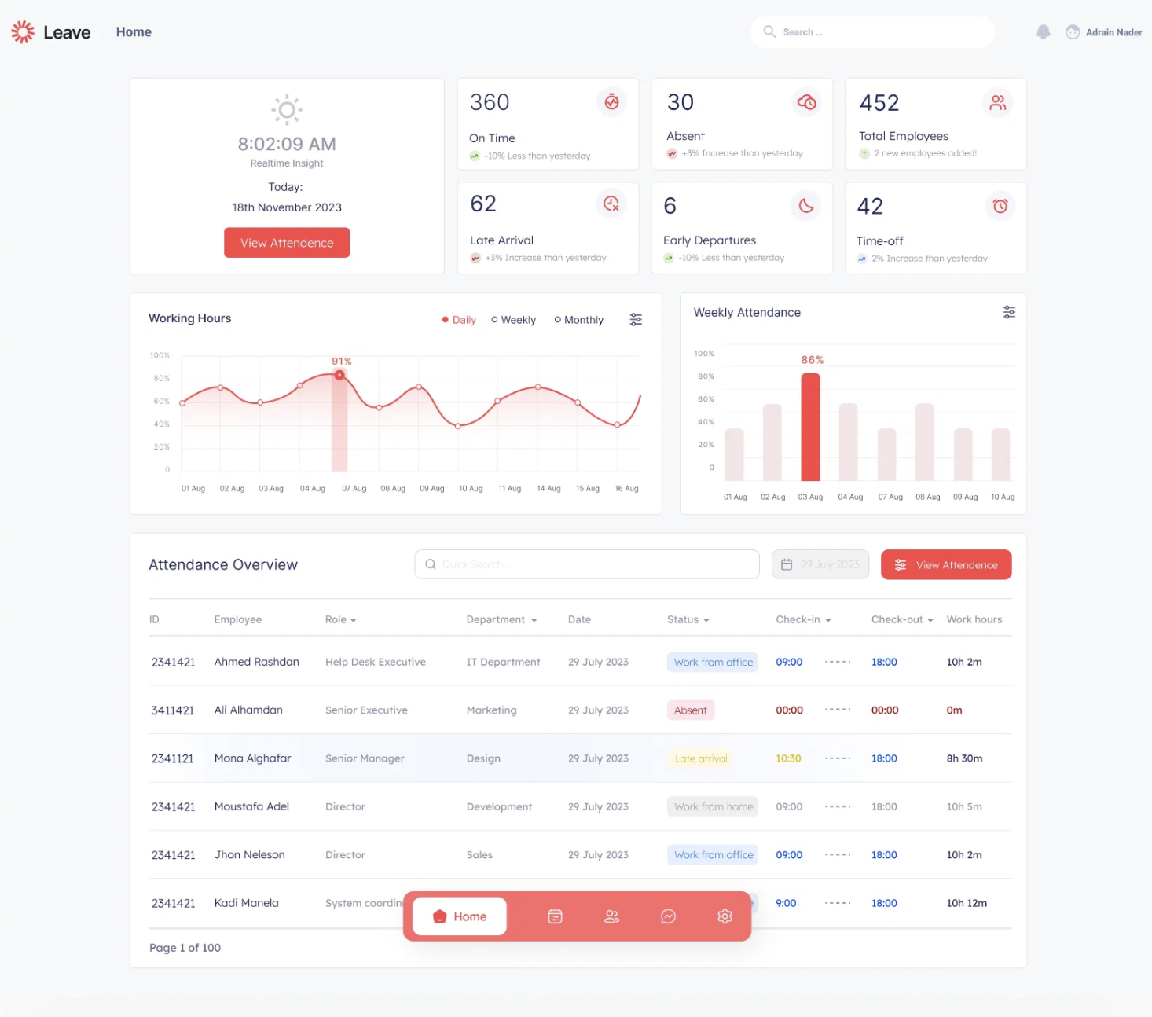Open the employees icon in bottom navigation bar
This screenshot has width=1152, height=1017.
pos(611,916)
